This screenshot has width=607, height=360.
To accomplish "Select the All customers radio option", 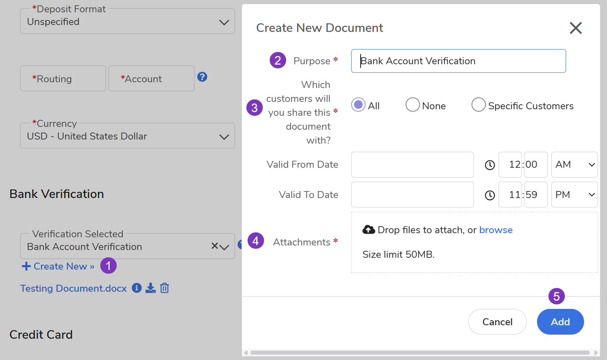I will tap(358, 105).
